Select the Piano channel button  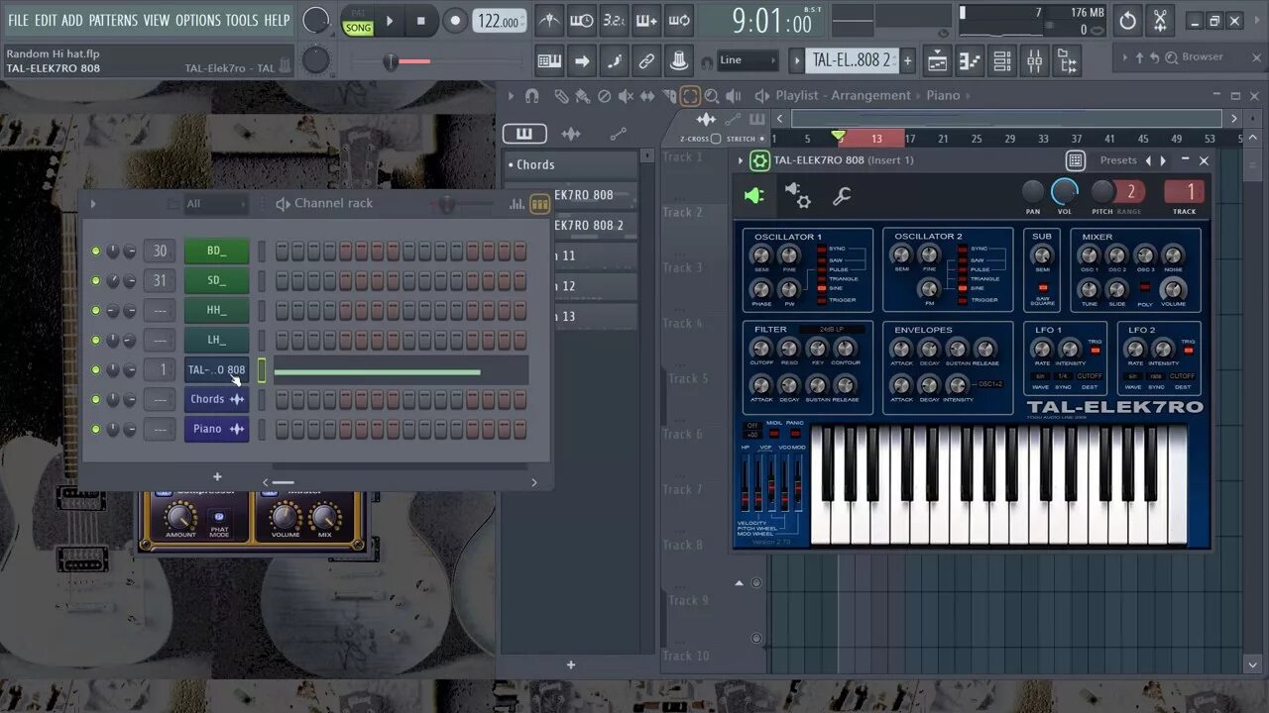[216, 429]
